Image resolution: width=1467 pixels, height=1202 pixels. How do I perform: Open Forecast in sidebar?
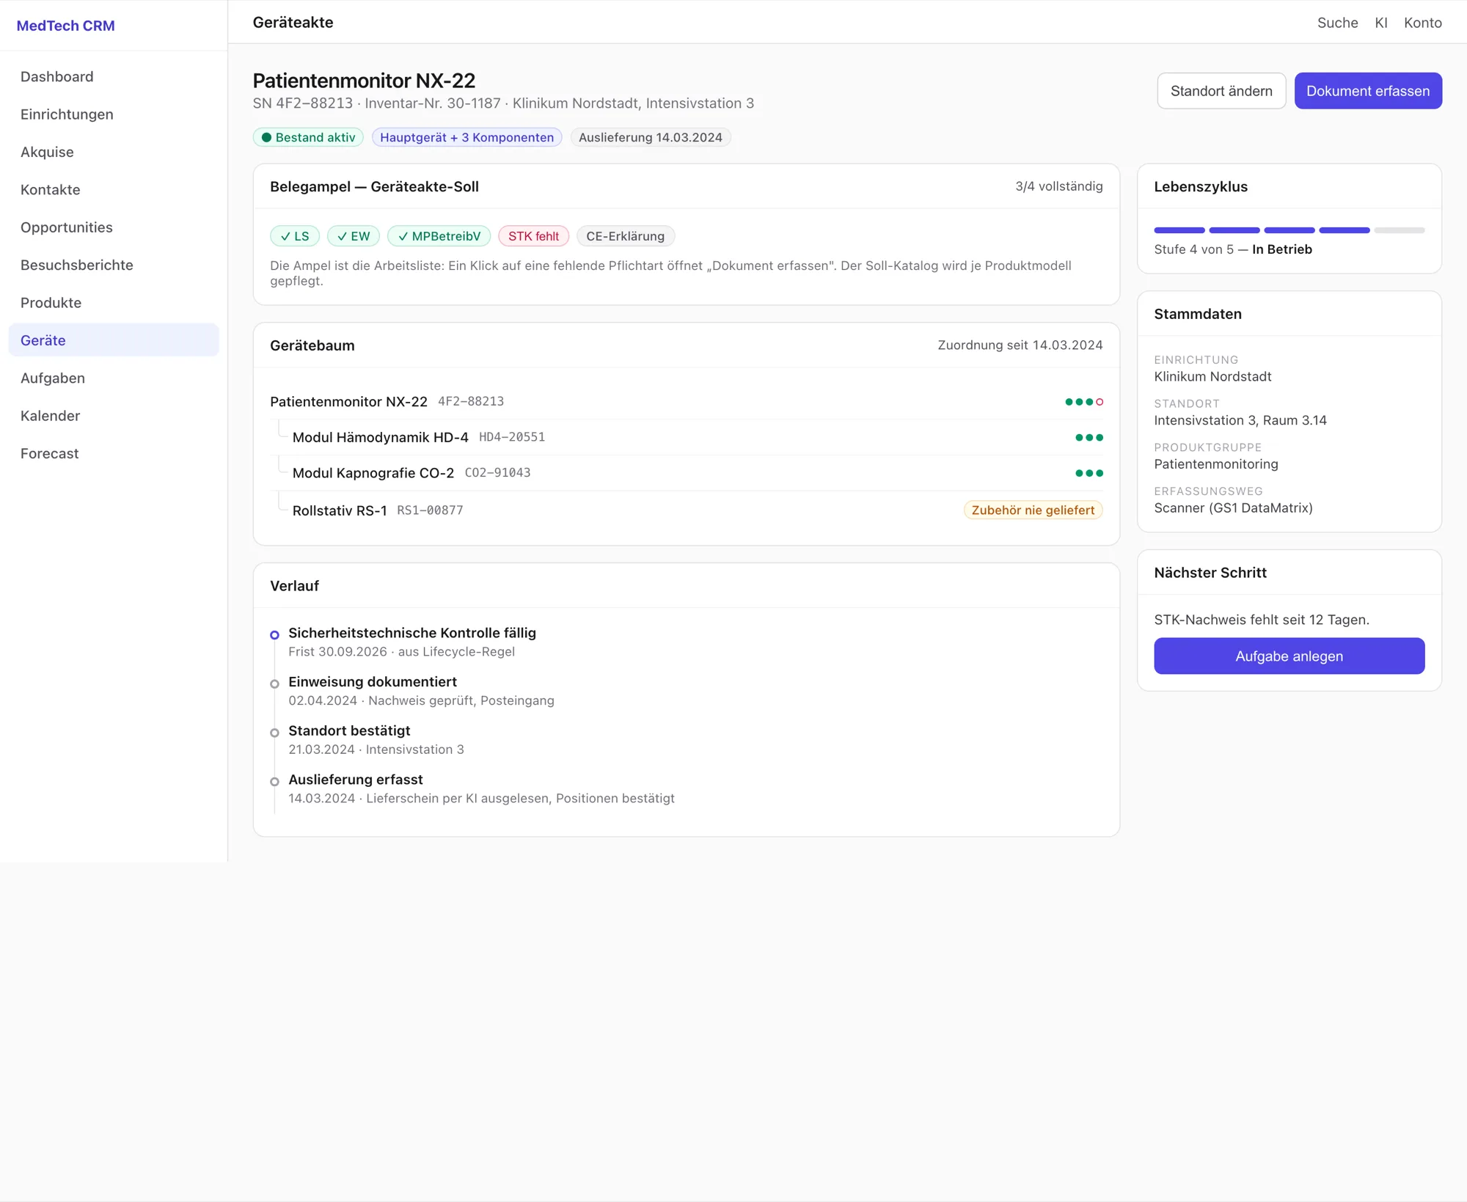(x=114, y=453)
